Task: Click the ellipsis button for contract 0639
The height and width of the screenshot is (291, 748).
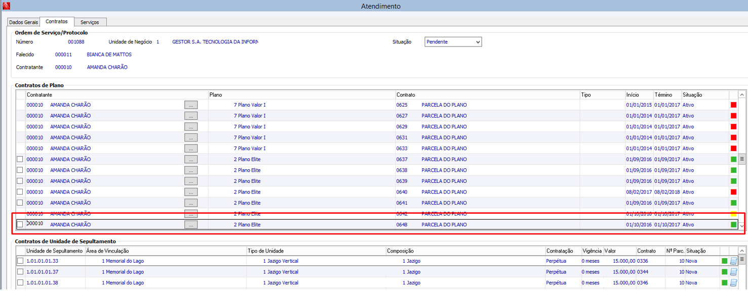Action: (191, 181)
